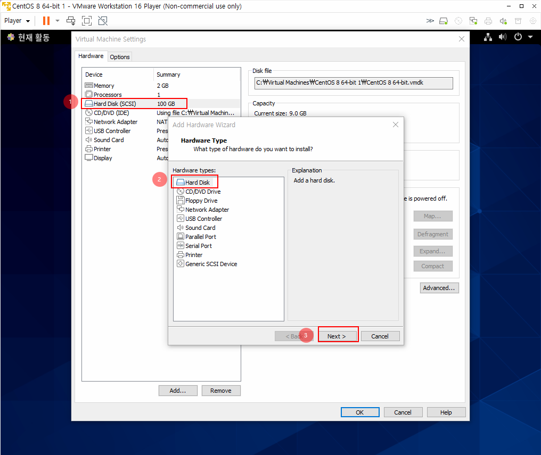Screen dimensions: 541x455
Task: Open the GNOME volume icon
Action: 503,37
